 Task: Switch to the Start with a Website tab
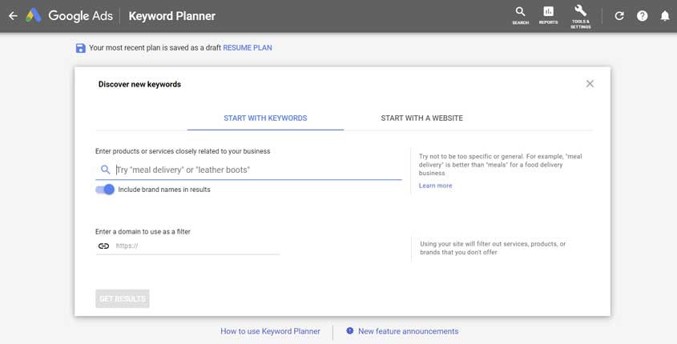422,118
